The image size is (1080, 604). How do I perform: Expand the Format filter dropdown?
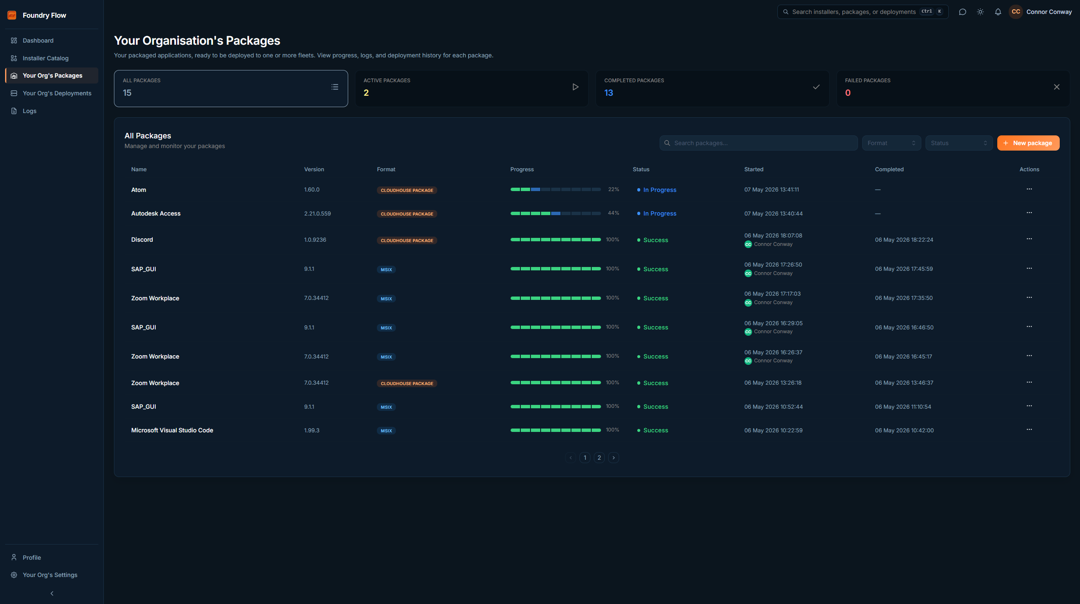point(891,143)
